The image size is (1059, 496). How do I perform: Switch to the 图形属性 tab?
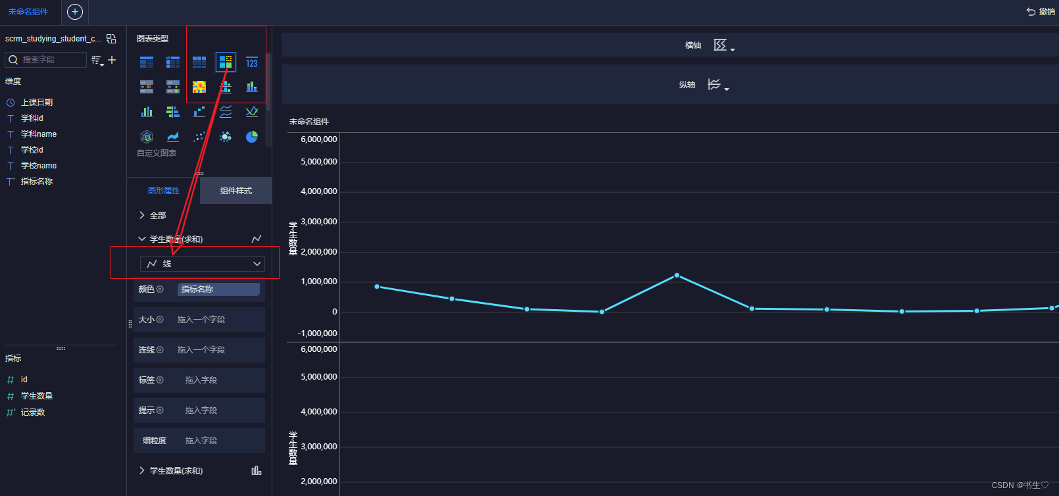[x=164, y=191]
